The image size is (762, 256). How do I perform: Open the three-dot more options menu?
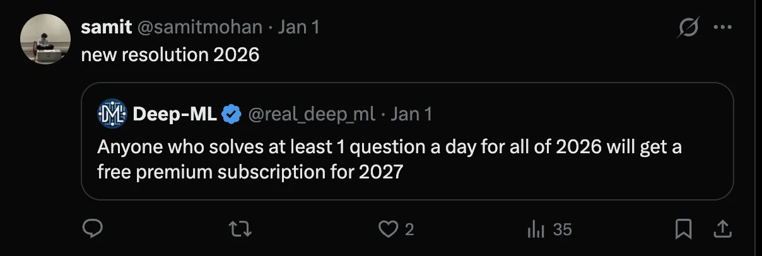tap(722, 28)
